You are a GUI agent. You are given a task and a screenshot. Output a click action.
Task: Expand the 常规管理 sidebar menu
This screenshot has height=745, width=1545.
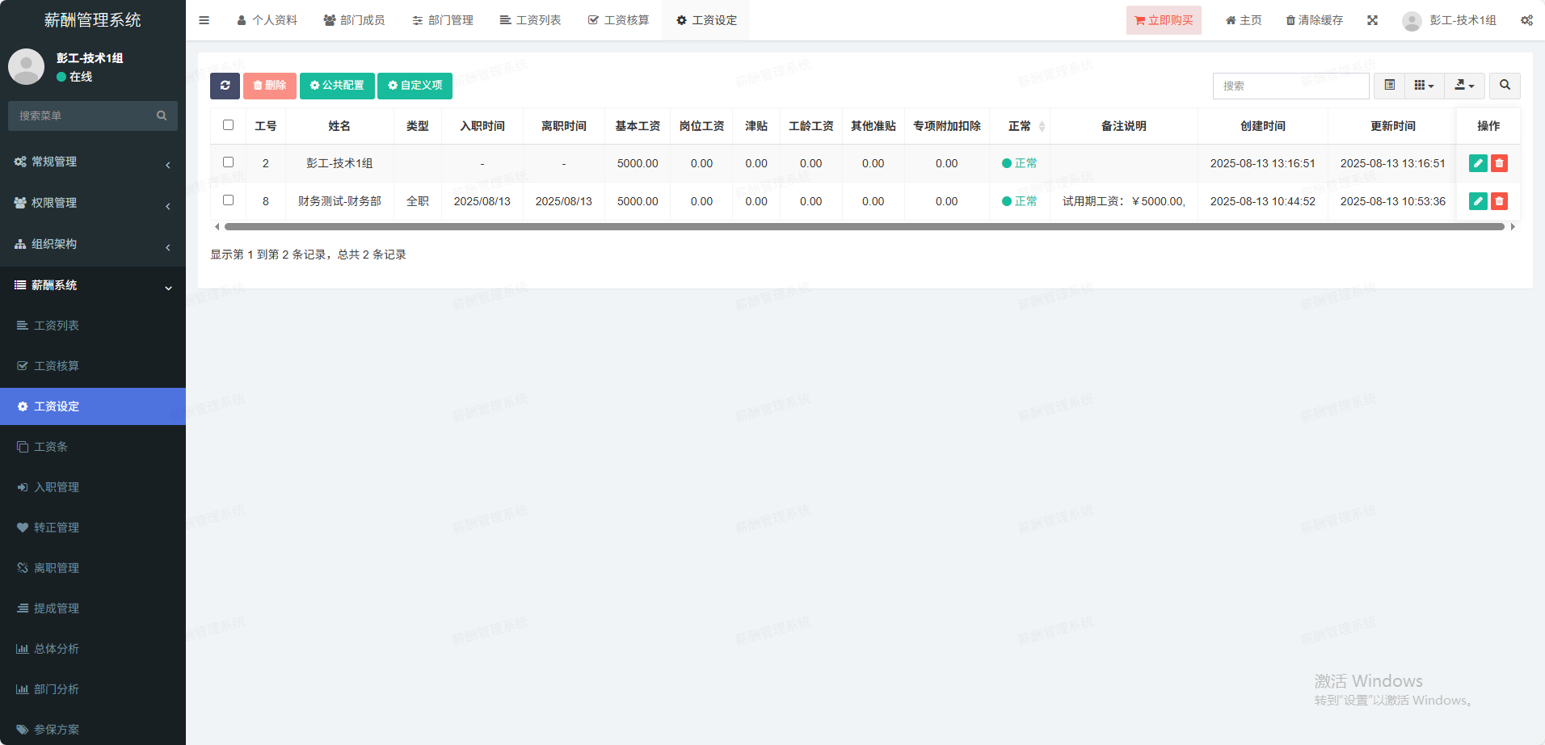(x=93, y=162)
